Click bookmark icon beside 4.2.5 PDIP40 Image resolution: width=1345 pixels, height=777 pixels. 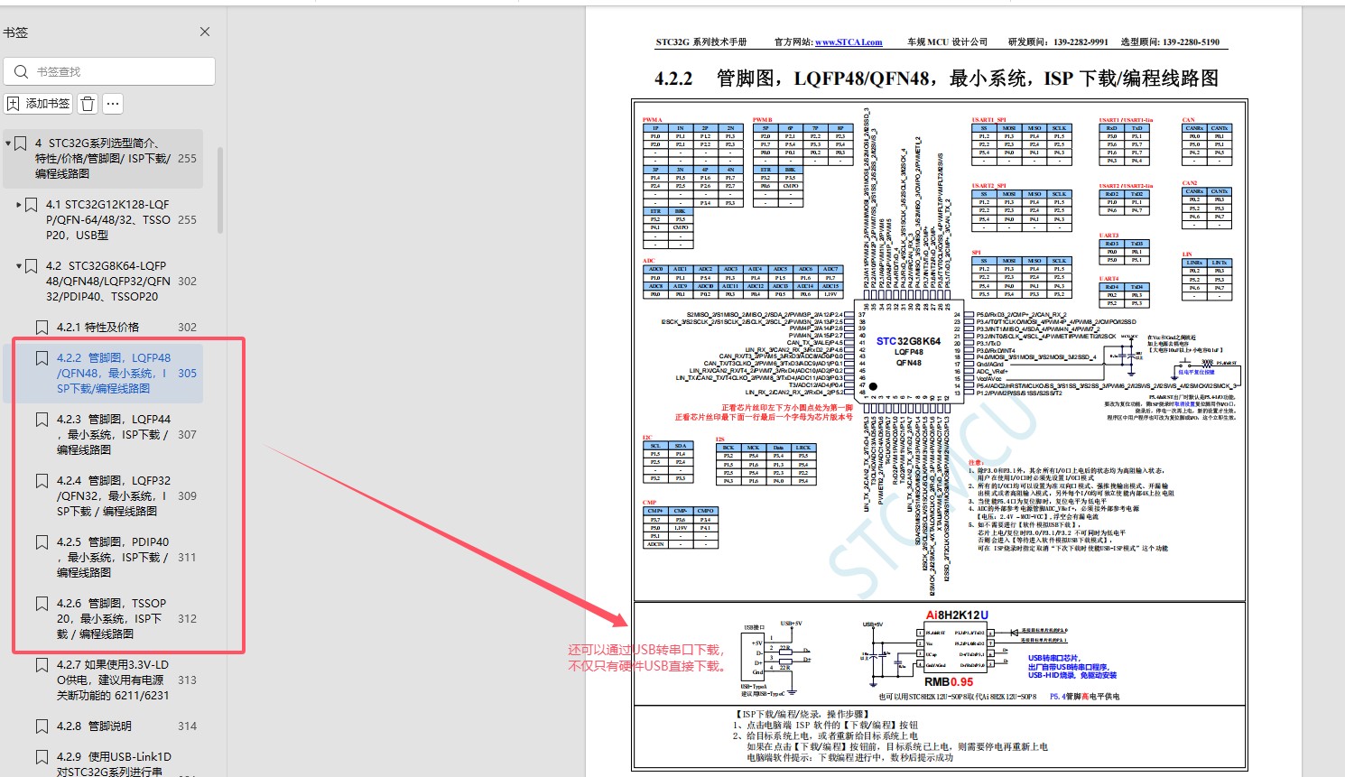(x=42, y=542)
